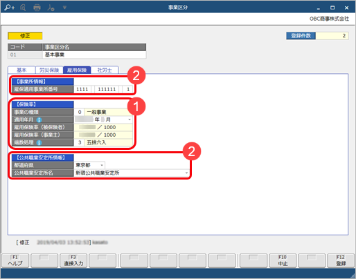Click info icon next to 適用年月
The height and width of the screenshot is (279, 356).
tap(39, 120)
